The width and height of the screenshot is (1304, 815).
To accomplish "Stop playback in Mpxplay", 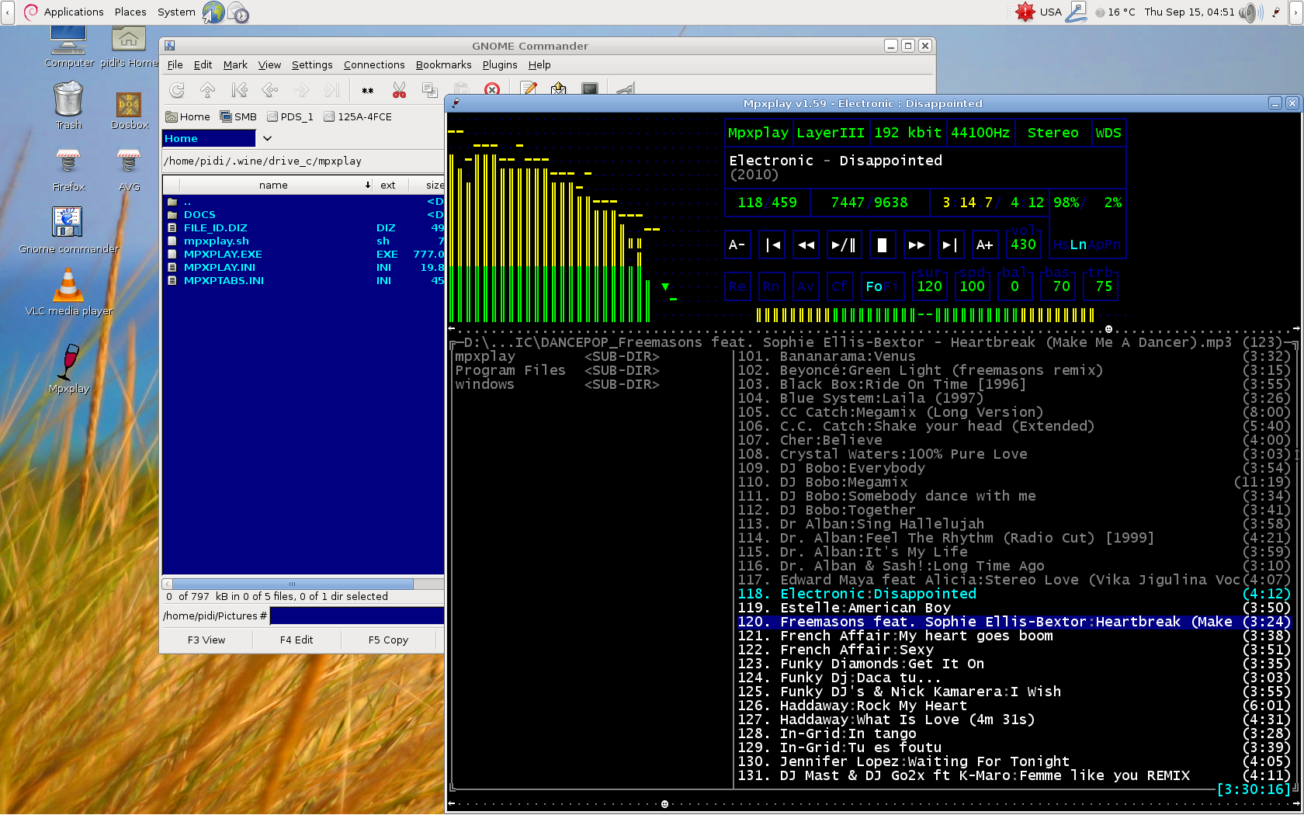I will (x=882, y=245).
